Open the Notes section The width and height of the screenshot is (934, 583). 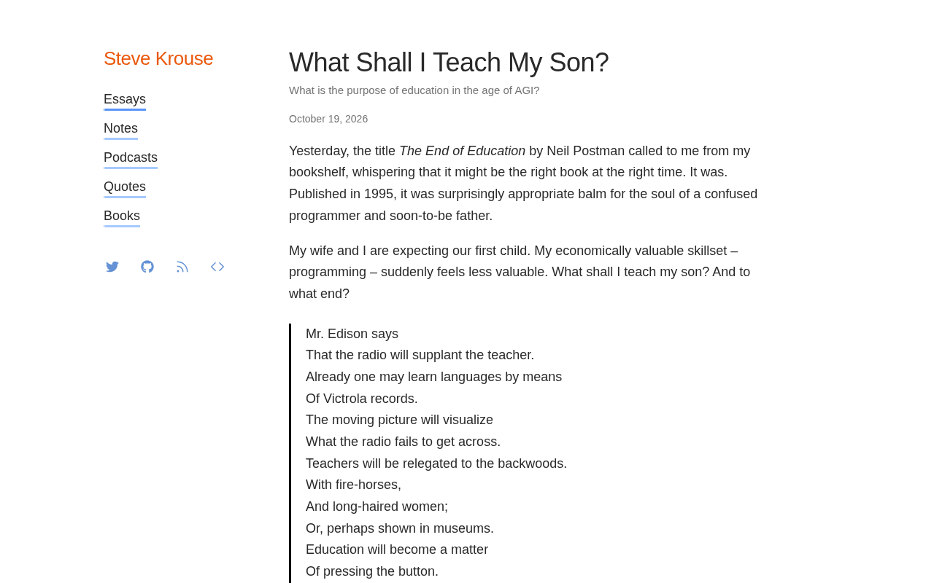pyautogui.click(x=120, y=129)
